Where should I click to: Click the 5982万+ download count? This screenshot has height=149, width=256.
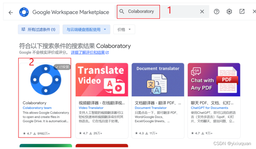point(42,133)
